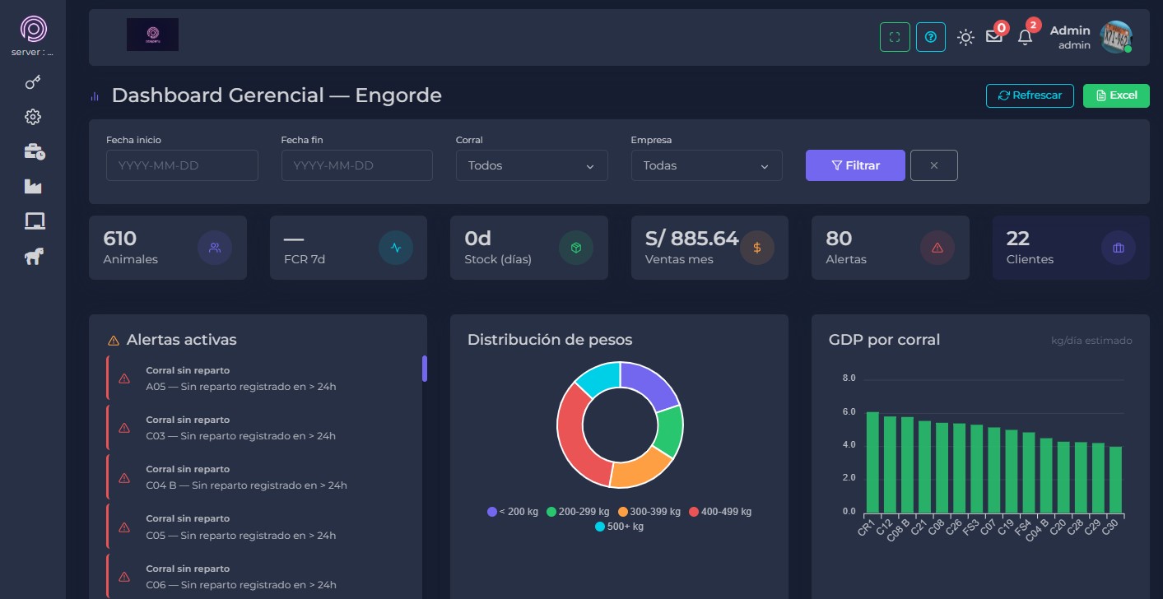Screen dimensions: 1163x599
Task: Click the 22 Clientes value
Action: [x=1018, y=239]
